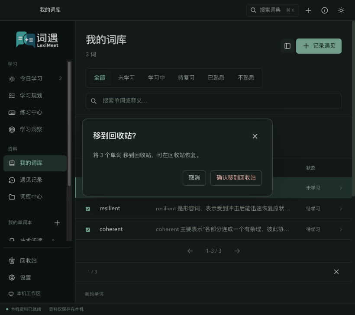355x315 pixels.
Task: Expand the resilient row chevron
Action: tap(341, 209)
